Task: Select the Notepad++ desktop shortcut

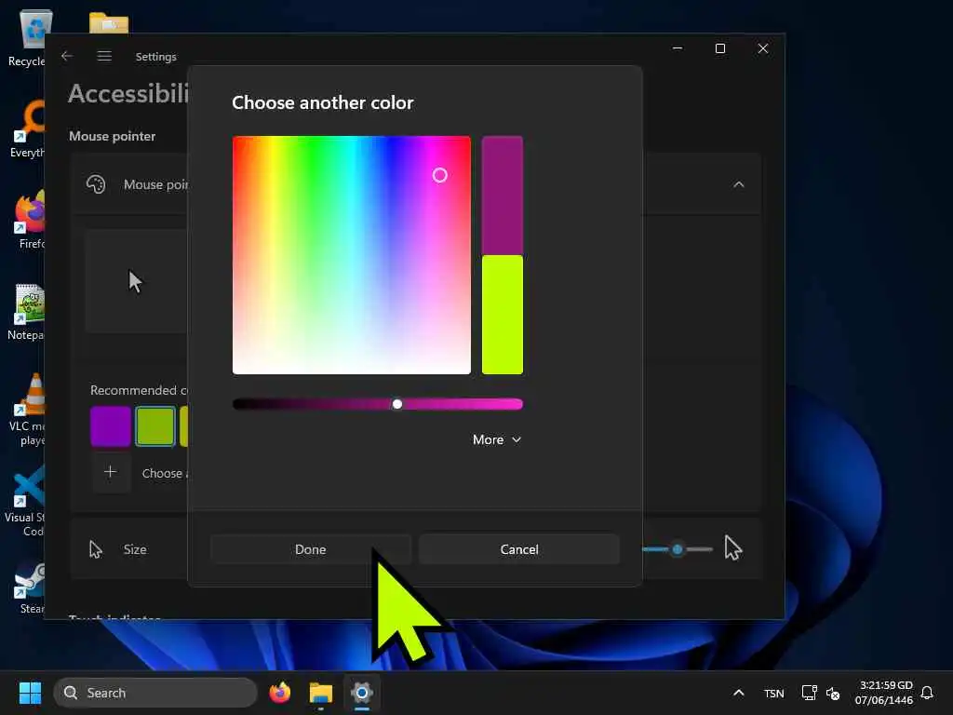Action: 27,311
